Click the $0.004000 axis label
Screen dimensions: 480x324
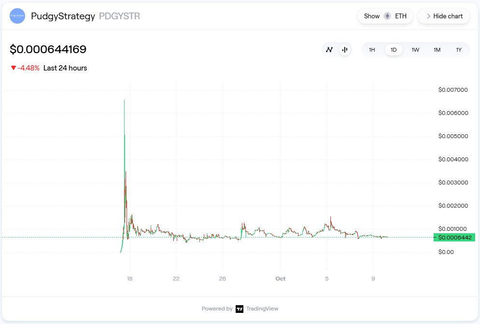point(453,159)
